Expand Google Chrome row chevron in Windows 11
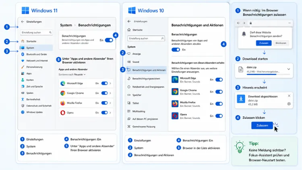Viewport: 302px width, 170px height. (110, 93)
